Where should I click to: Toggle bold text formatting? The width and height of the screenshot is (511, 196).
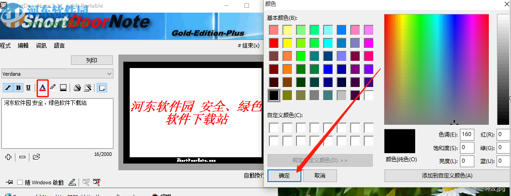[x=18, y=87]
